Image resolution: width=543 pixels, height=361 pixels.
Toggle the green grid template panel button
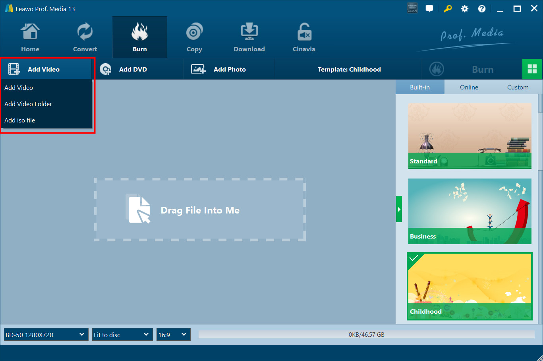coord(532,69)
